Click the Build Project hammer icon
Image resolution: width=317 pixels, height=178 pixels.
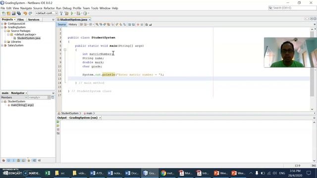pyautogui.click(x=61, y=13)
